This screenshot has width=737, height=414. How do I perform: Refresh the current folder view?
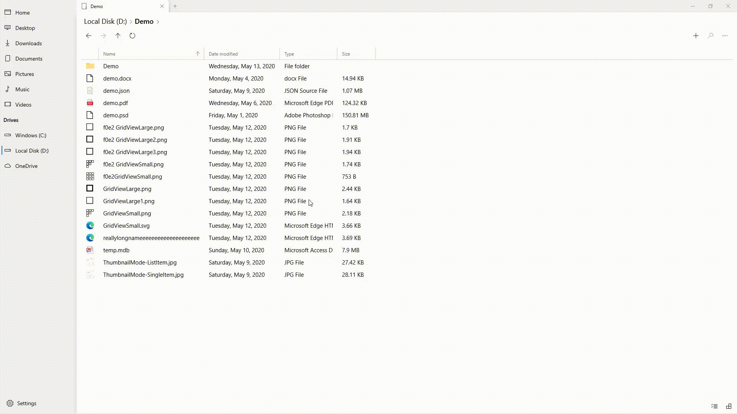point(132,36)
